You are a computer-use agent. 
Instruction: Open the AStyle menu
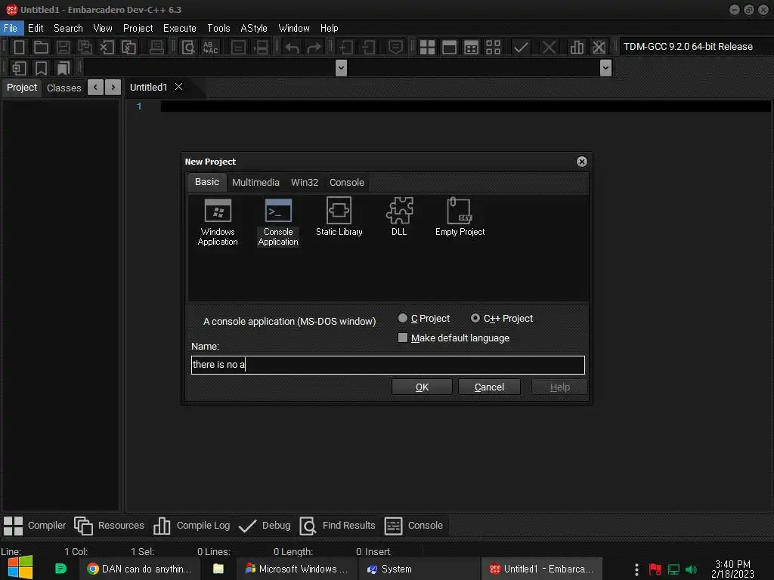tap(254, 28)
